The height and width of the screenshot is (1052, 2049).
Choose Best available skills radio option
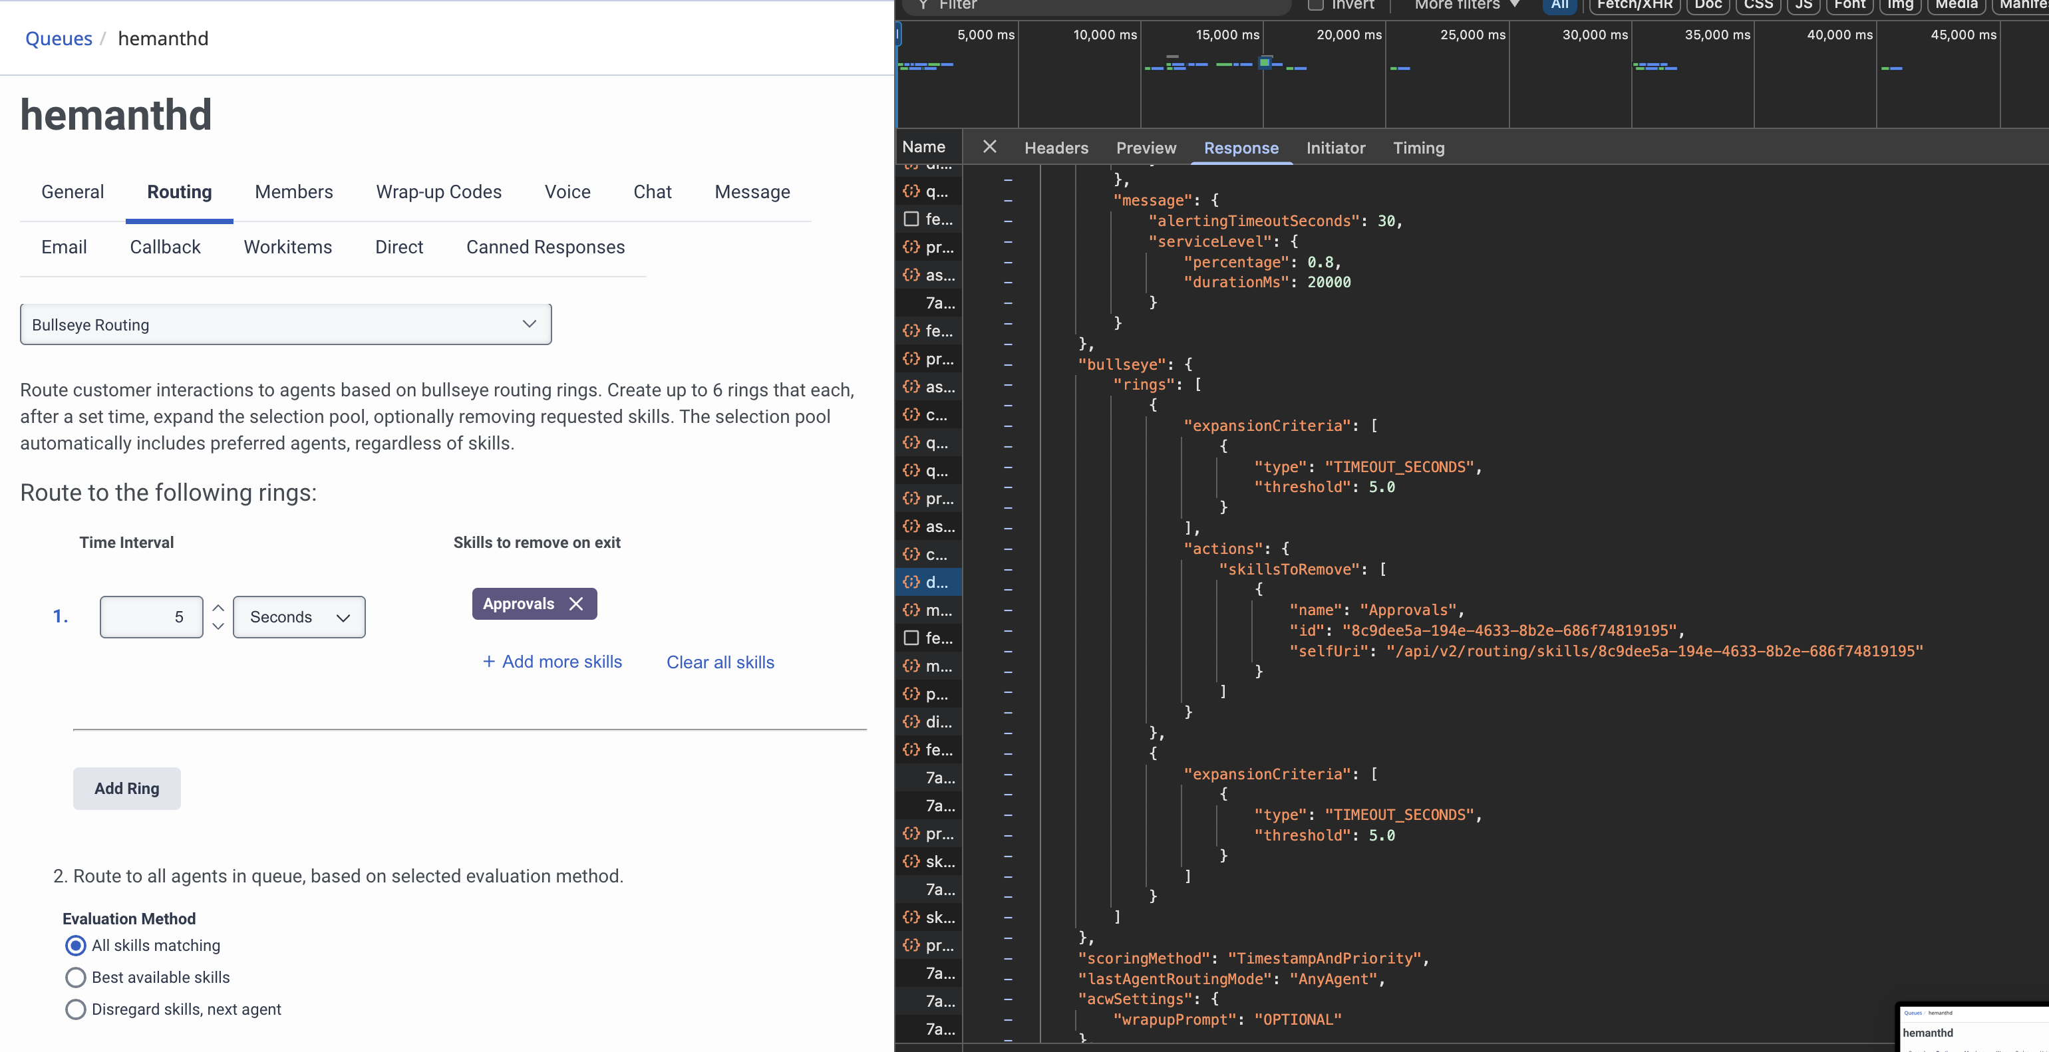(x=76, y=978)
